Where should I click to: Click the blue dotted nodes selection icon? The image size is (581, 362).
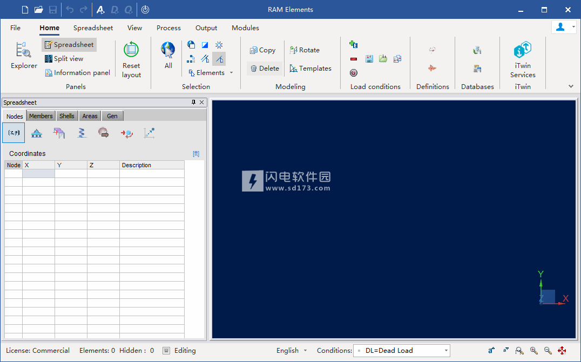191,59
